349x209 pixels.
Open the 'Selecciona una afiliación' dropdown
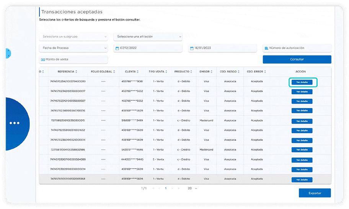tap(148, 37)
